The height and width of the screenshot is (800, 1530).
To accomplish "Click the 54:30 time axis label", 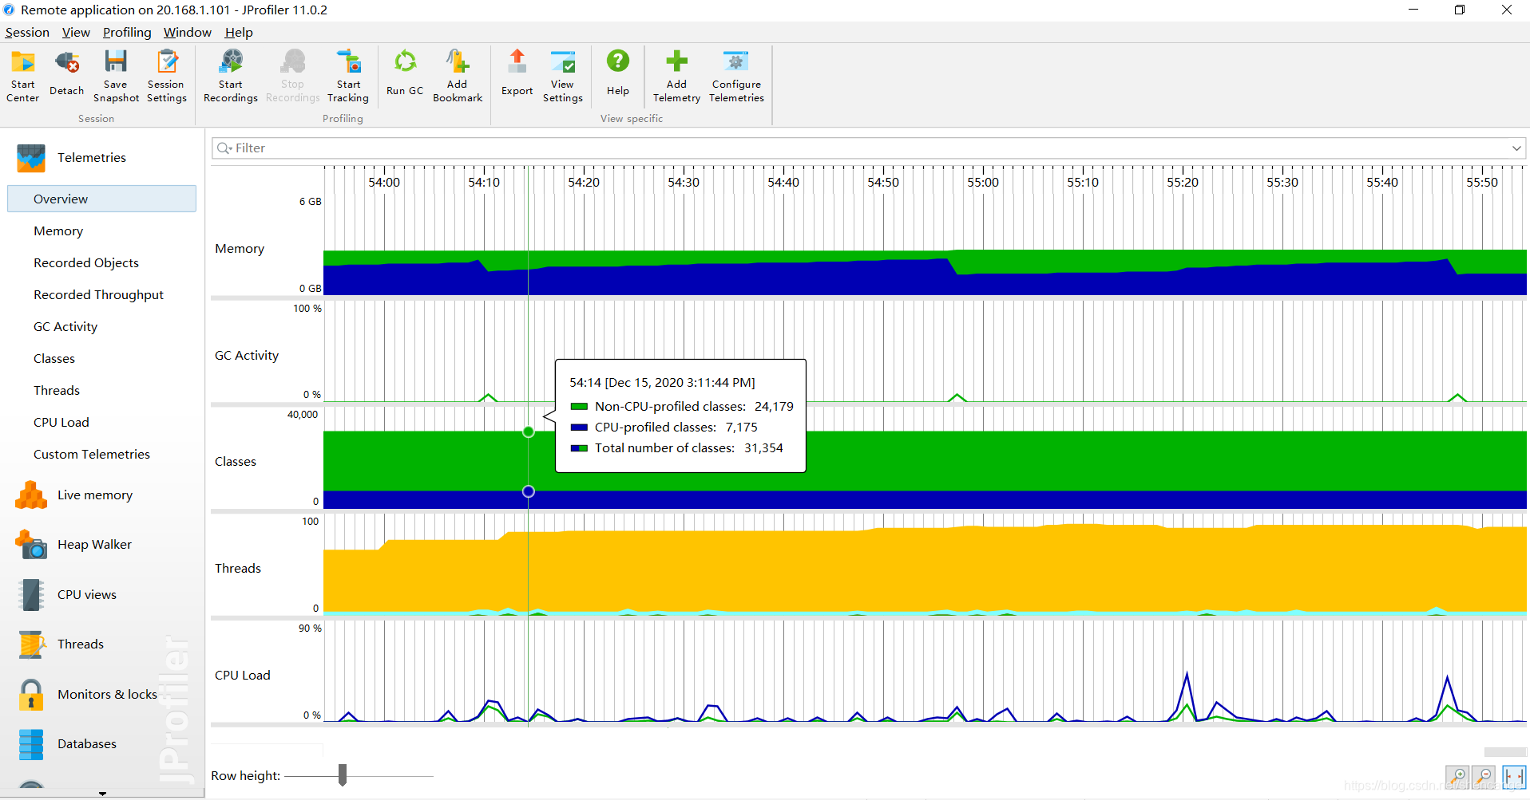I will pos(684,183).
